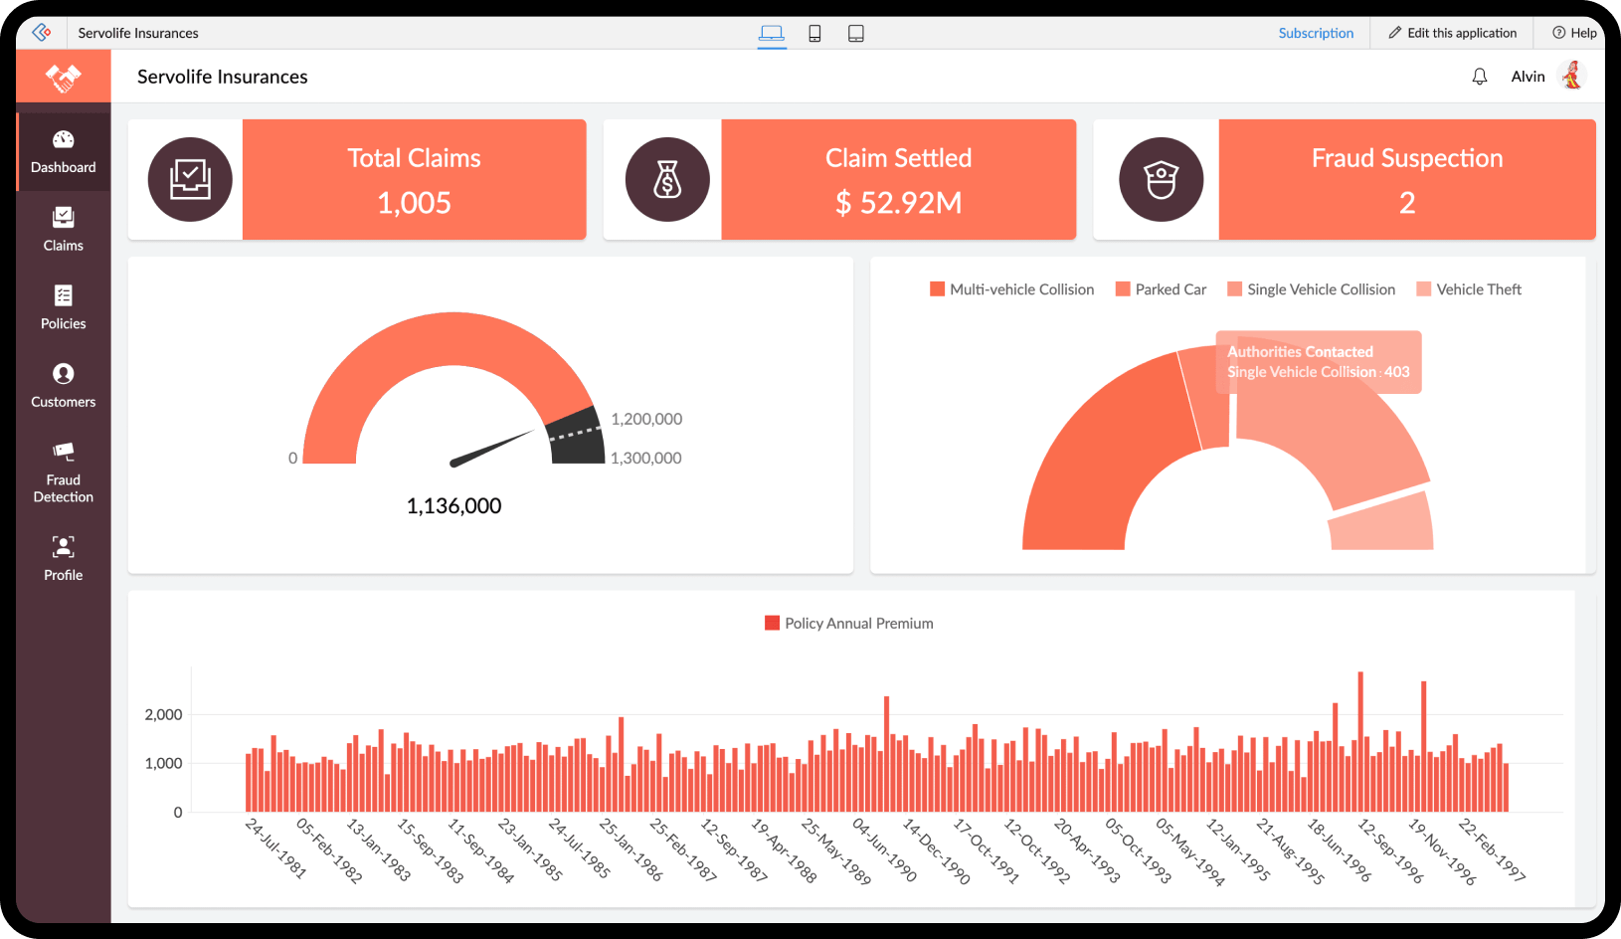Screen dimensions: 1621x939
Task: Click Edit this application button
Action: pyautogui.click(x=1452, y=33)
